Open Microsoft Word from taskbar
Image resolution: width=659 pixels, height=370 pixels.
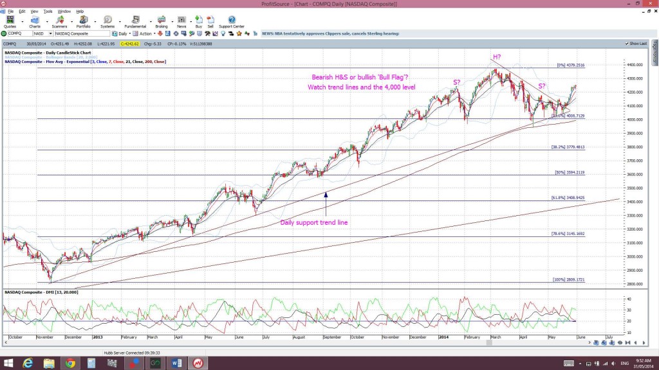click(176, 363)
